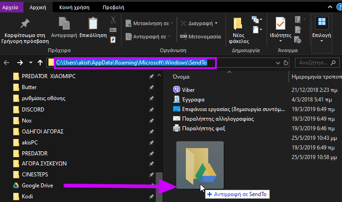Image resolution: width=342 pixels, height=202 pixels.
Task: Click the date 19/3/2019 6:46 πμ
Action: [313, 128]
